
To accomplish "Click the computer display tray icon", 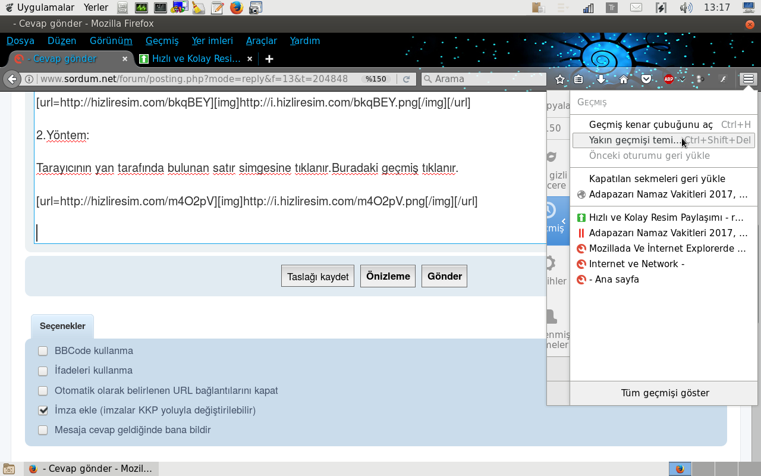I will coord(749,8).
